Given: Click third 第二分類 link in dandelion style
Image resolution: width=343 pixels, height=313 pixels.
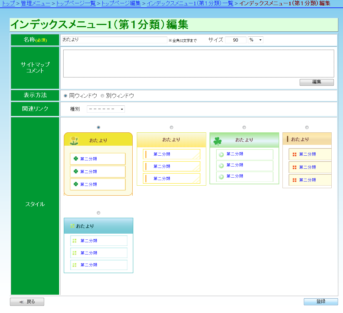Looking at the screenshot, I should coord(89,185).
